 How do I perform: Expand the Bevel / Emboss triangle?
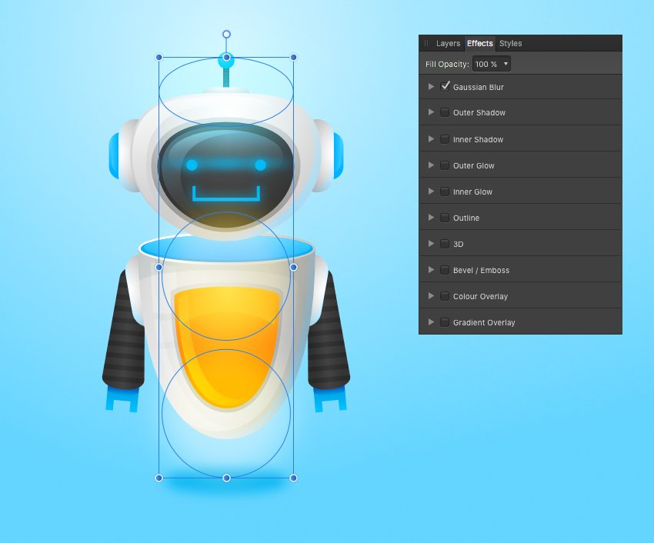[431, 269]
